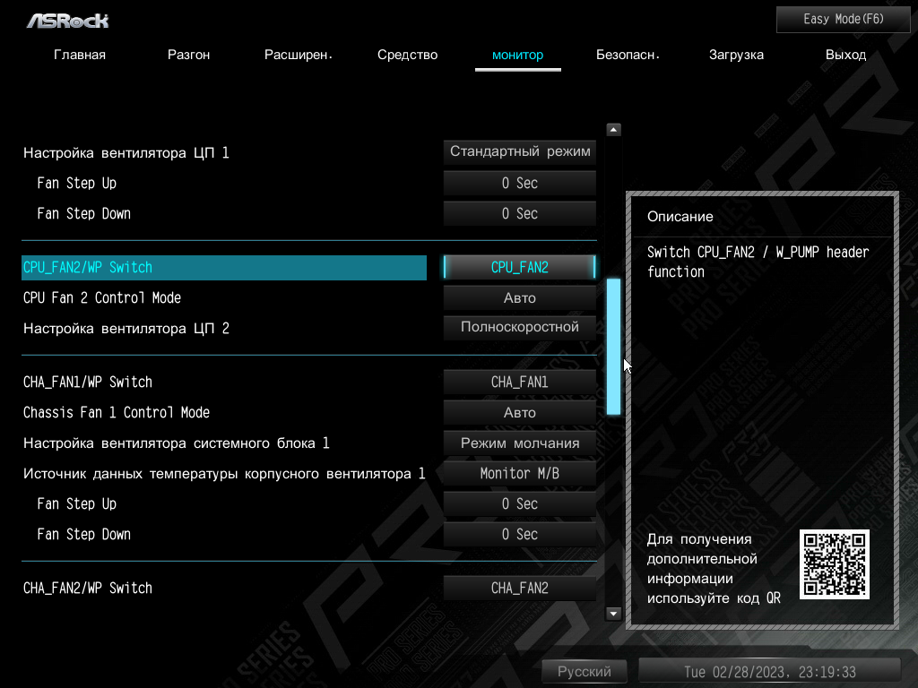Screen dimensions: 918x688
Task: Click the vertical scrollbar thumb
Action: click(613, 347)
